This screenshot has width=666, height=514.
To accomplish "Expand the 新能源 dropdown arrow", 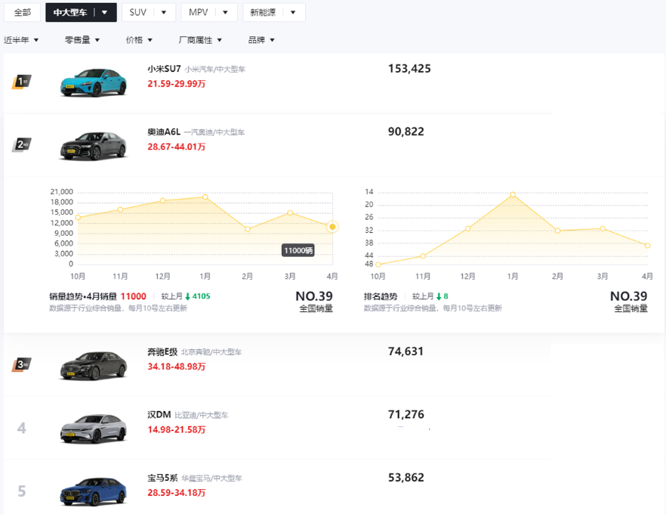I will (x=293, y=12).
